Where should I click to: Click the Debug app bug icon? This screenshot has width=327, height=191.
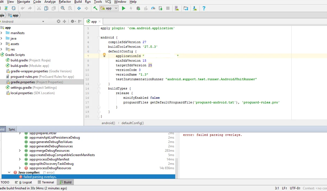(x=138, y=8)
